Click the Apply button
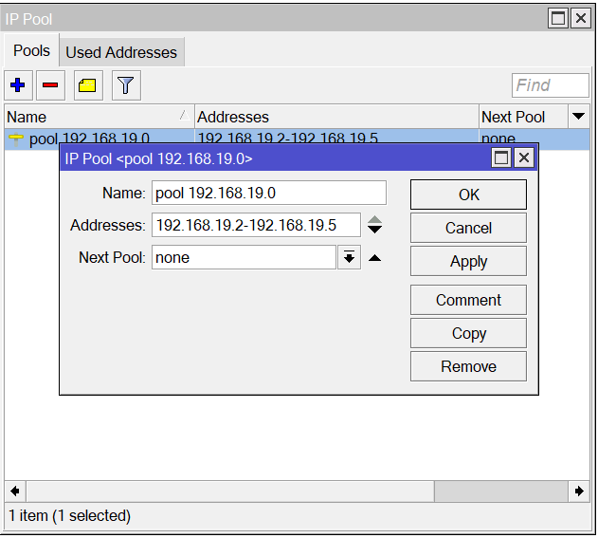598x538 pixels. point(468,262)
